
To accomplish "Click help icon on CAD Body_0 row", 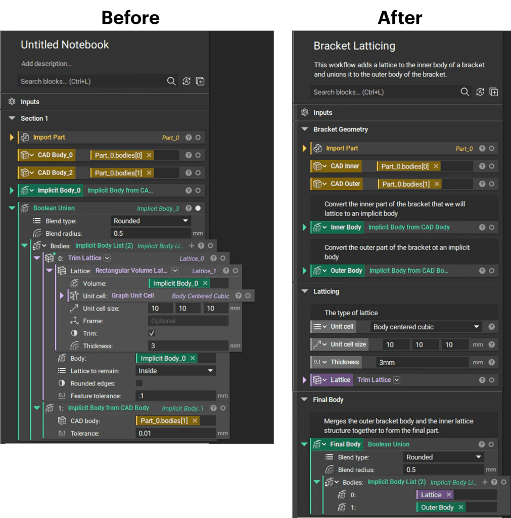I will pos(189,155).
